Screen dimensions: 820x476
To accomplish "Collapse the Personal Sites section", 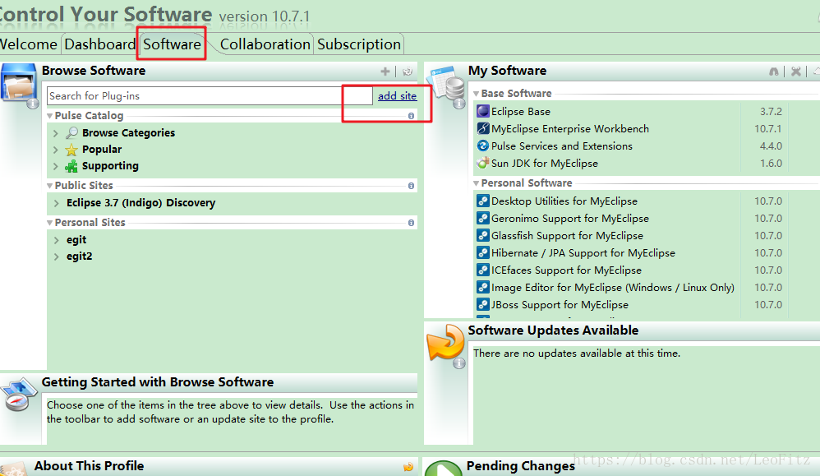I will tap(49, 223).
